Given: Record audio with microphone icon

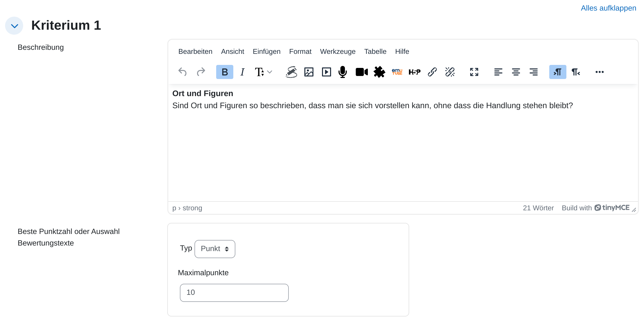Looking at the screenshot, I should (343, 72).
